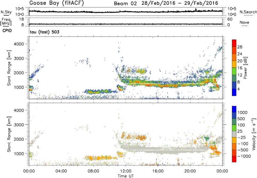Screen dimensions: 257x178
Task: Click the "Nave" legend label
Action: pos(244,22)
